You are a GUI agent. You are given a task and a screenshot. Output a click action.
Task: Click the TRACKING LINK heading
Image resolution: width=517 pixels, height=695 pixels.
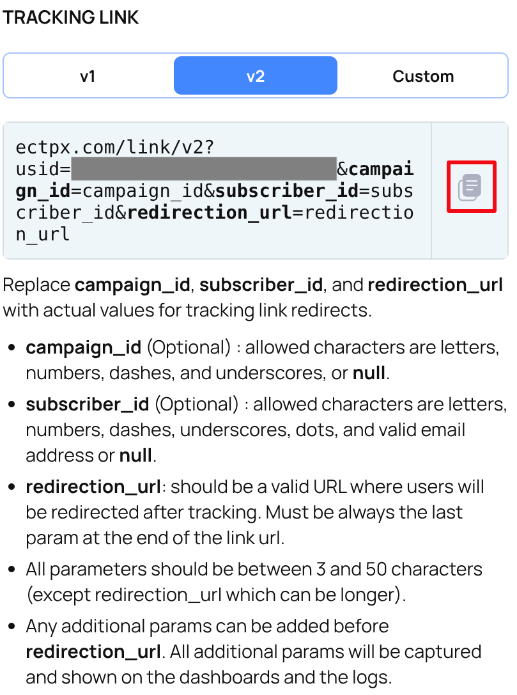(x=70, y=17)
